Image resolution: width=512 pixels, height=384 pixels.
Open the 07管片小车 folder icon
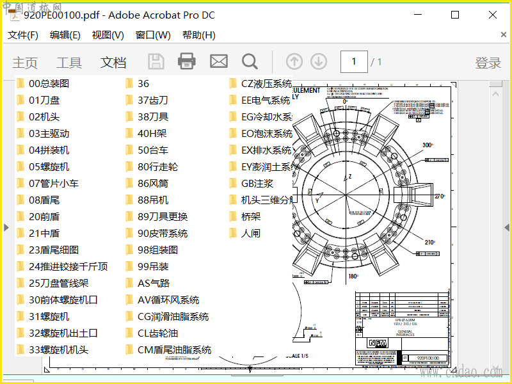[x=20, y=184]
